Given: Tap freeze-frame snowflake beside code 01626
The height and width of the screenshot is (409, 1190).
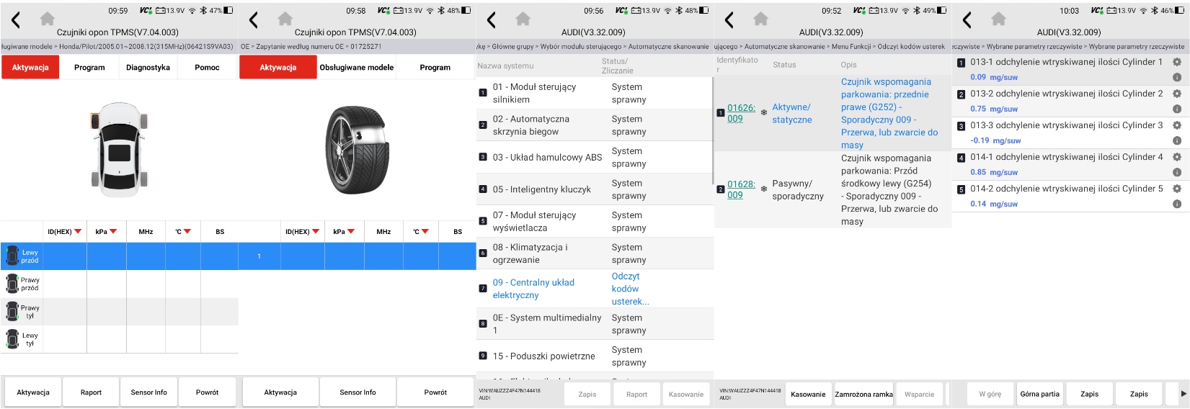Looking at the screenshot, I should click(764, 113).
